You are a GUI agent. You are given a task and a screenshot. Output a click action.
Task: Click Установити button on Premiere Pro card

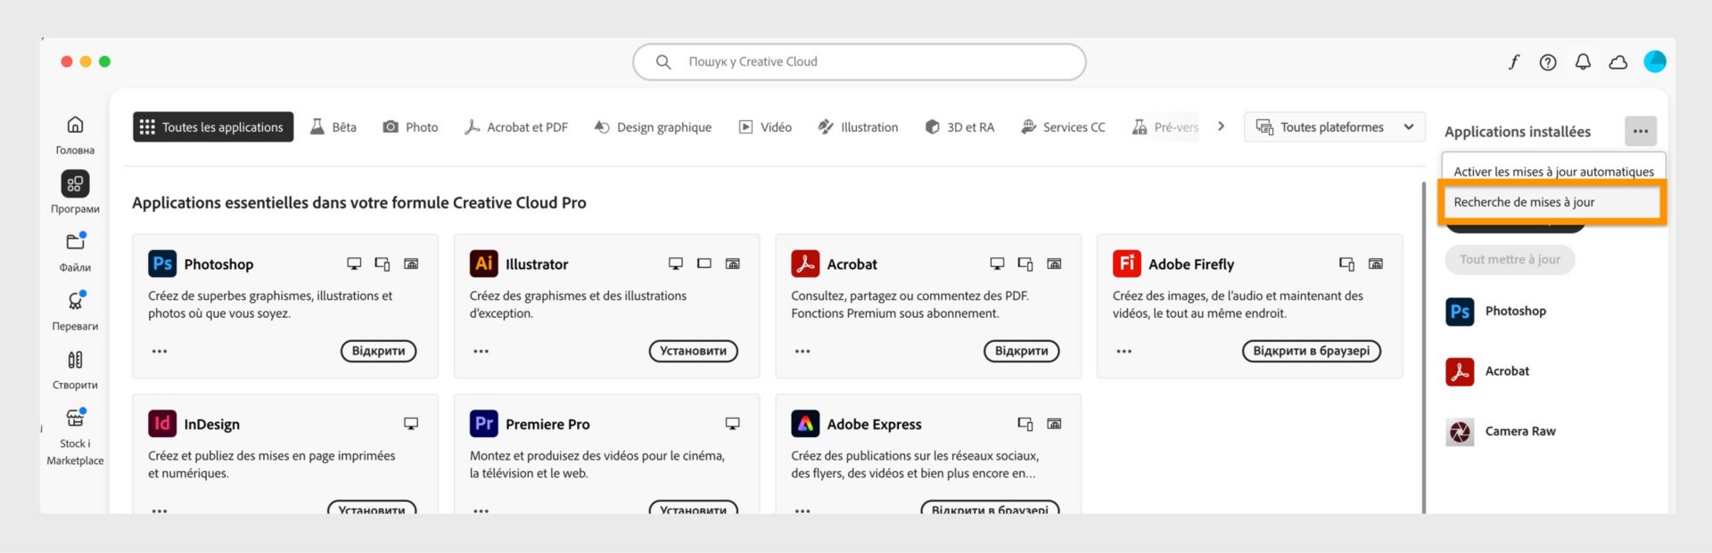coord(693,508)
